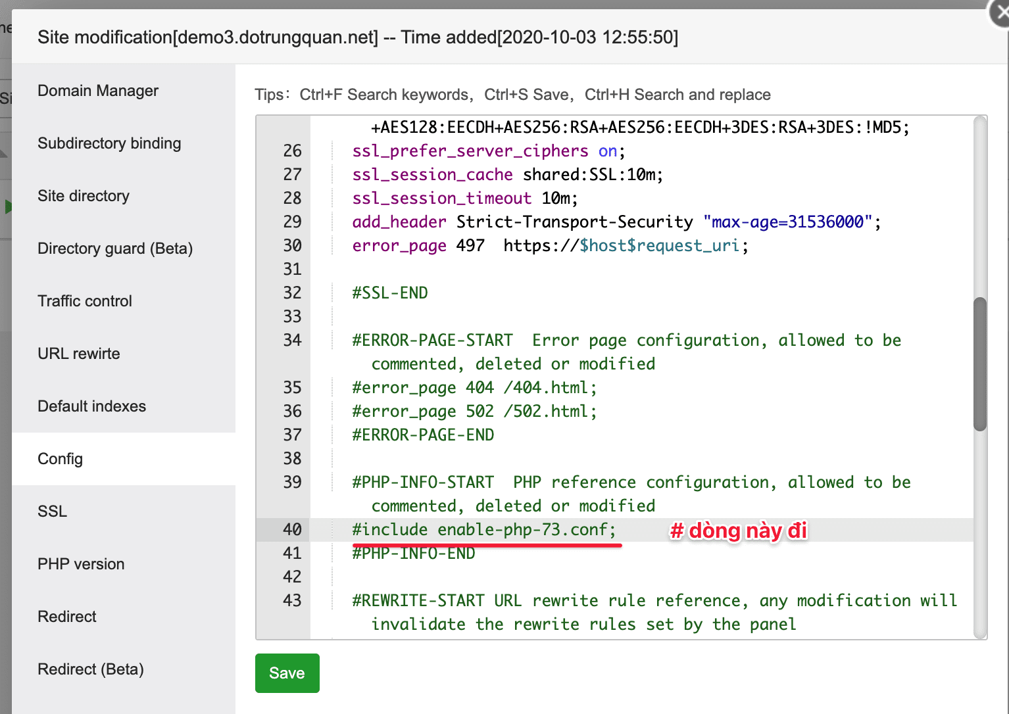Select Directory guard (Beta) tab

click(115, 249)
